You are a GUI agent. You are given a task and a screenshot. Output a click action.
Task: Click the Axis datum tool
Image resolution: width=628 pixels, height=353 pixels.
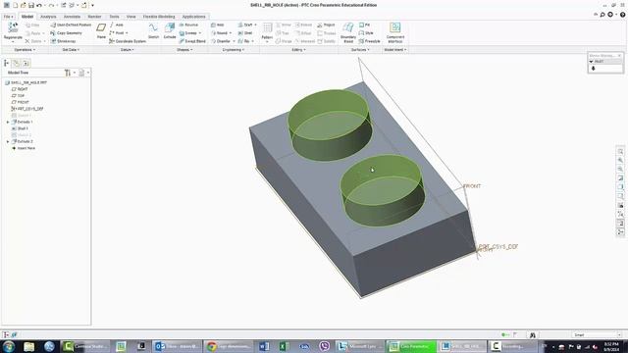(x=117, y=25)
